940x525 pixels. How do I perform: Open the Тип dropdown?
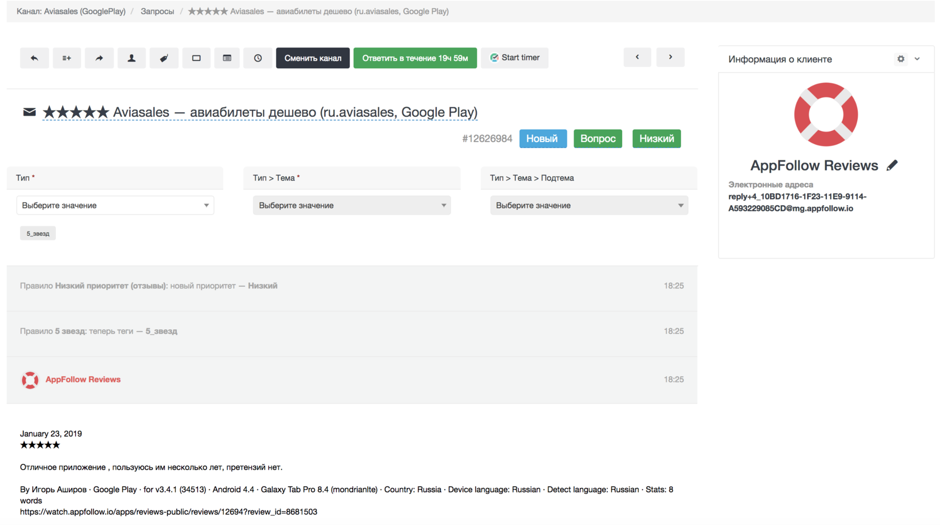(115, 205)
